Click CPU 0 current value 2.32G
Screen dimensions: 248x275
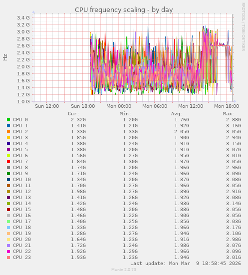(x=78, y=120)
